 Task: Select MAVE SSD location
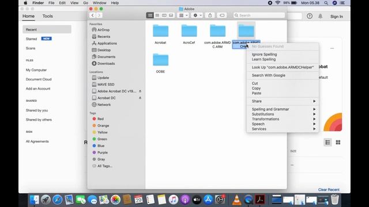(106, 85)
